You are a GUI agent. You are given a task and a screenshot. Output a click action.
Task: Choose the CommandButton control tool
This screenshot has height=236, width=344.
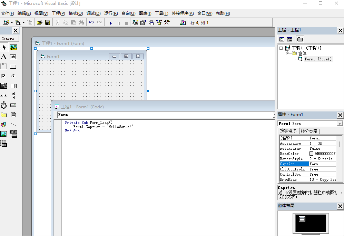click(x=13, y=67)
